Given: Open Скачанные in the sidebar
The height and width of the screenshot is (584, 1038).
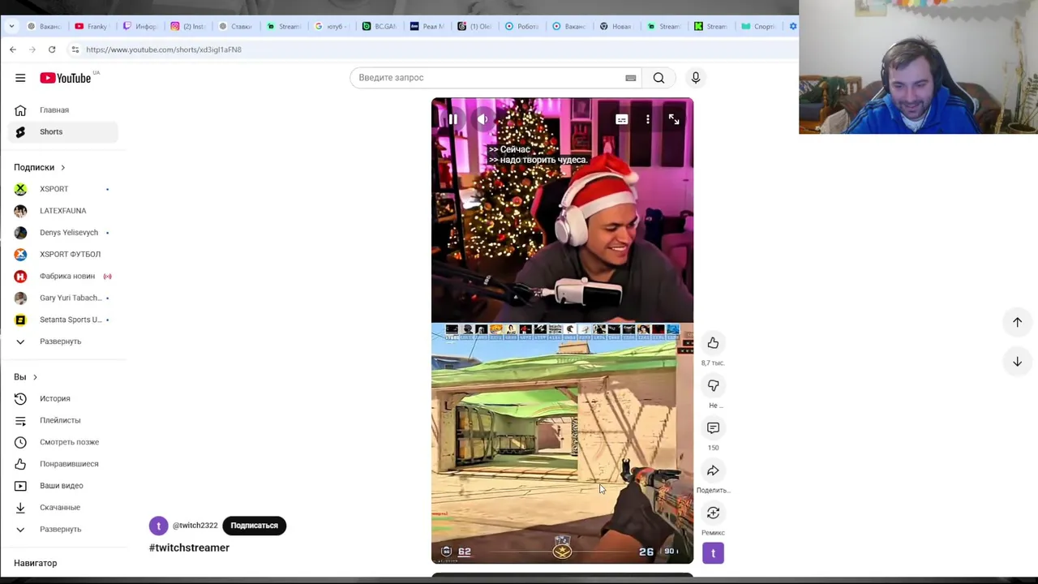Looking at the screenshot, I should pyautogui.click(x=63, y=508).
